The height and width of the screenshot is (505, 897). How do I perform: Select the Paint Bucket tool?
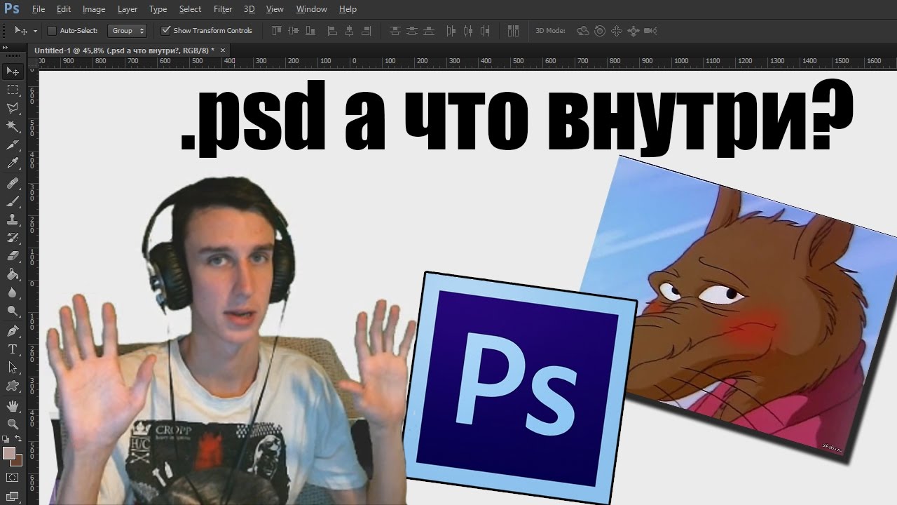click(13, 274)
